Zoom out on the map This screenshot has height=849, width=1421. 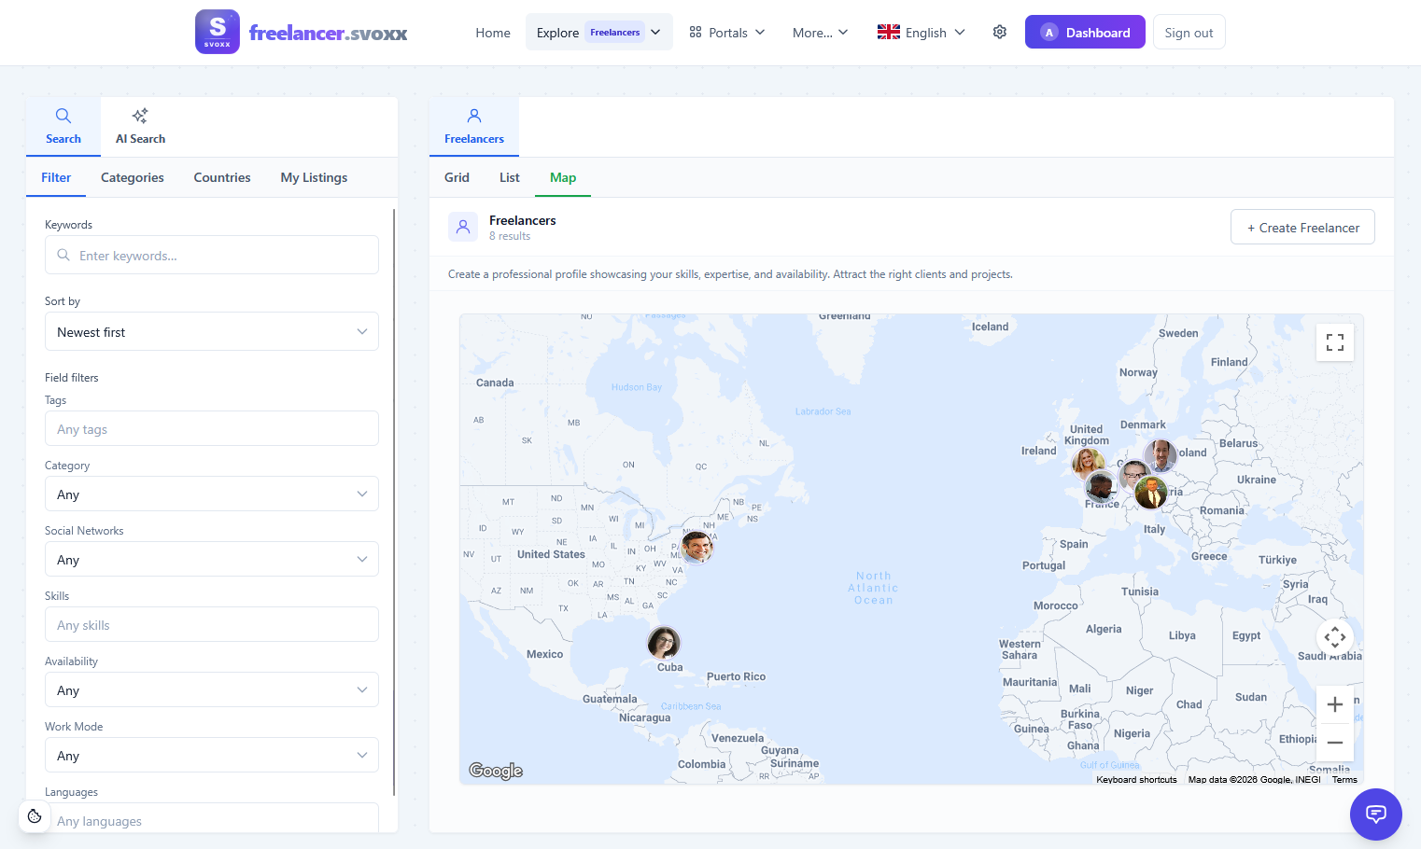coord(1335,743)
